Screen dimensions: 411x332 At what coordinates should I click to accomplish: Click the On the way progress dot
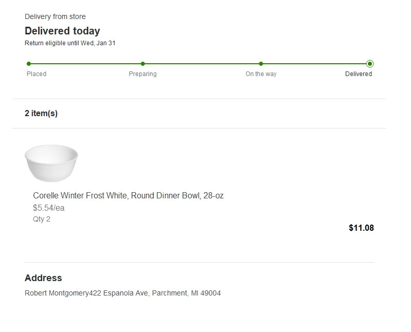(261, 64)
